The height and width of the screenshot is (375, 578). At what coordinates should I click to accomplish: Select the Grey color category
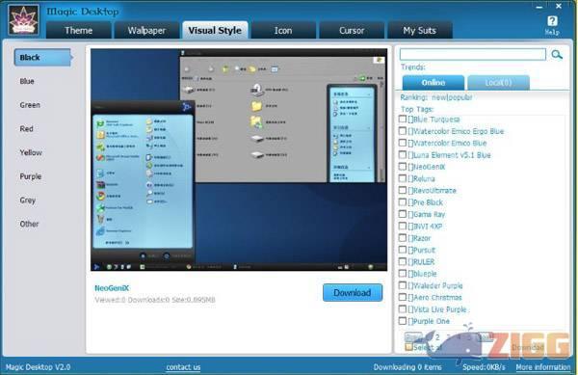[27, 201]
